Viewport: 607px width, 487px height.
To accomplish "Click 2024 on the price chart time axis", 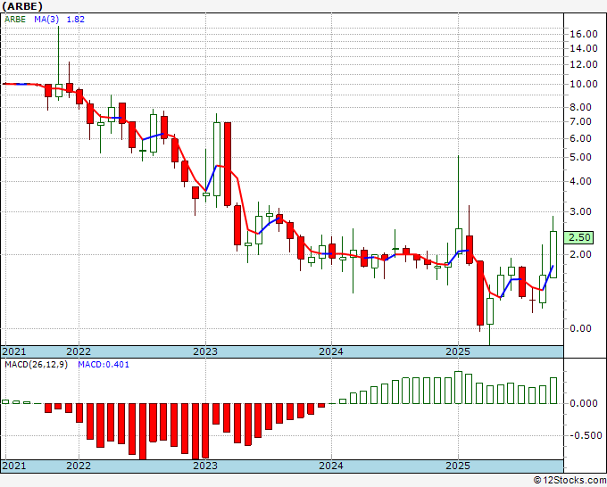I will (x=331, y=351).
